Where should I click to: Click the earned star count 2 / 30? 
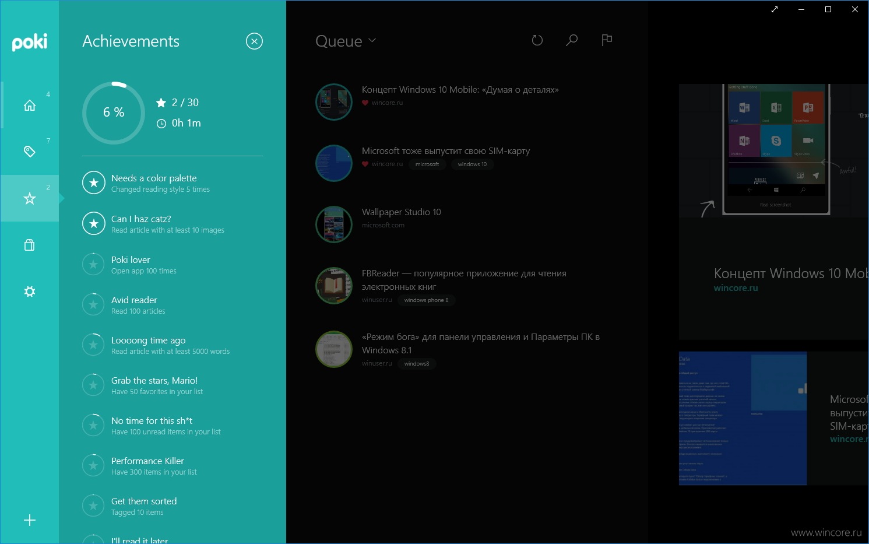(178, 103)
